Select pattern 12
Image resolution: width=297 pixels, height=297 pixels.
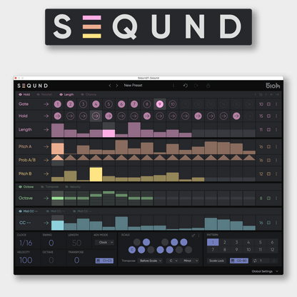272,250
